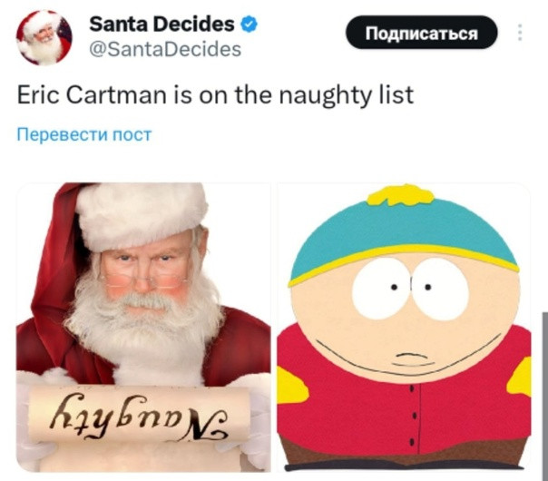Click the Подписаться follow button
Image resolution: width=548 pixels, height=481 pixels.
pyautogui.click(x=422, y=33)
